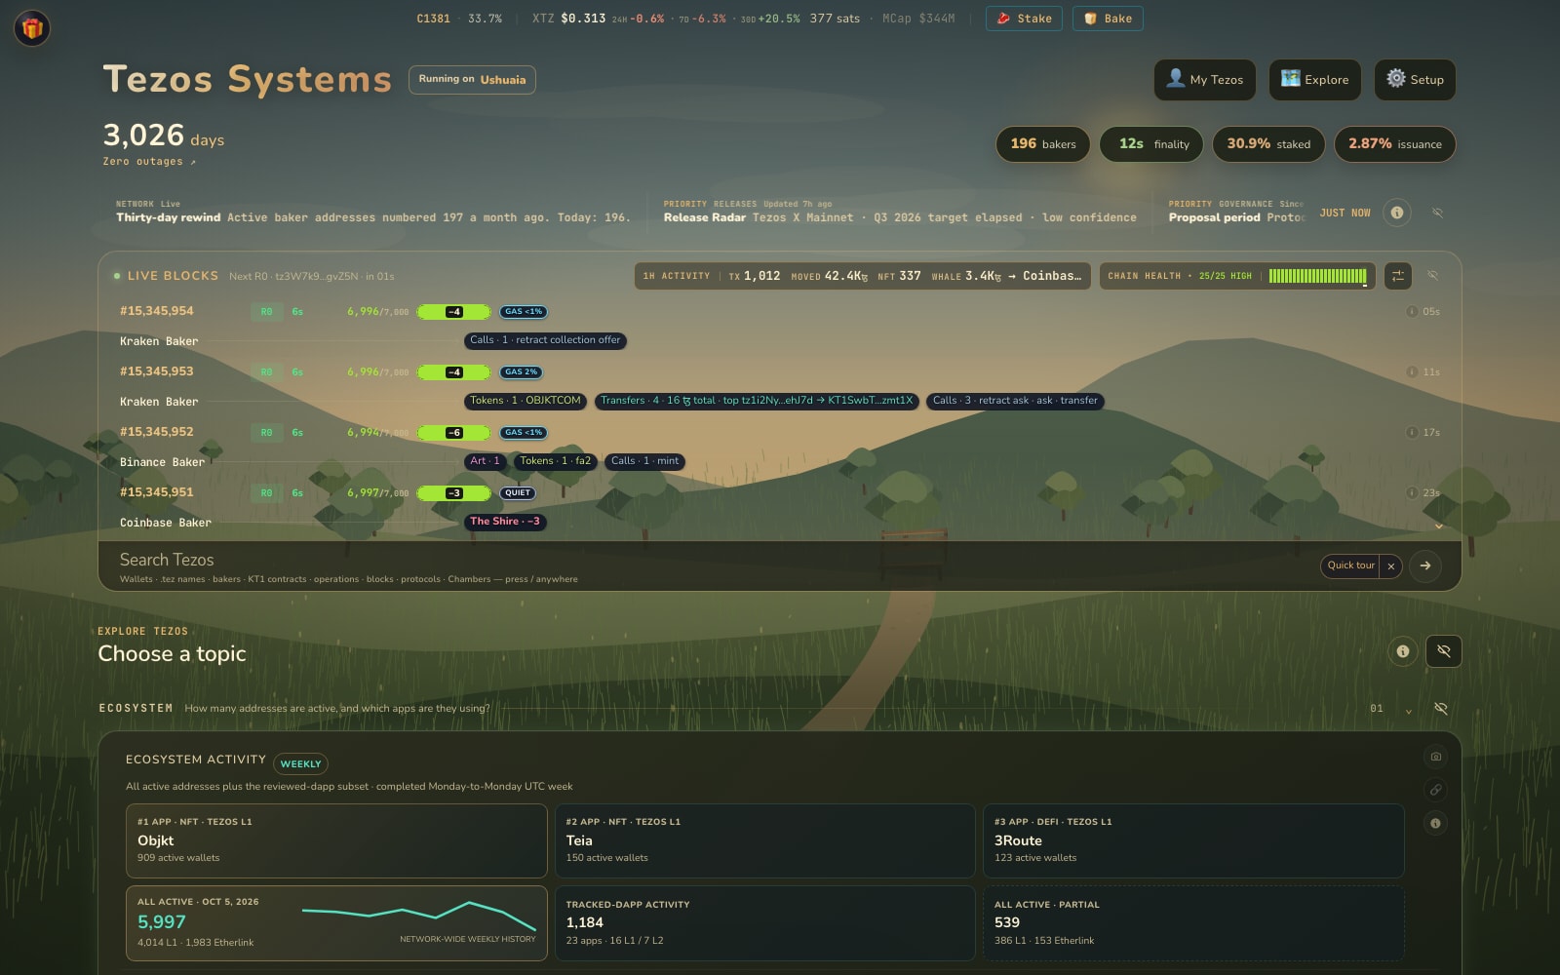Open the Objkt #1 app card
Image resolution: width=1560 pixels, height=975 pixels.
pos(336,840)
